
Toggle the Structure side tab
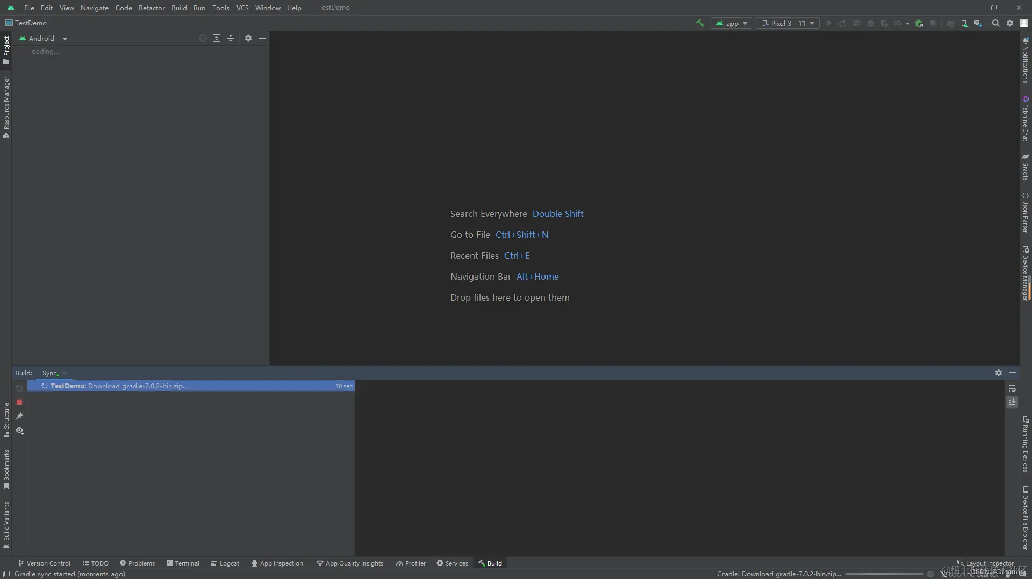tap(6, 420)
